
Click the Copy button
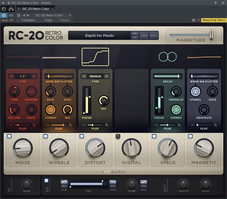coord(48,20)
